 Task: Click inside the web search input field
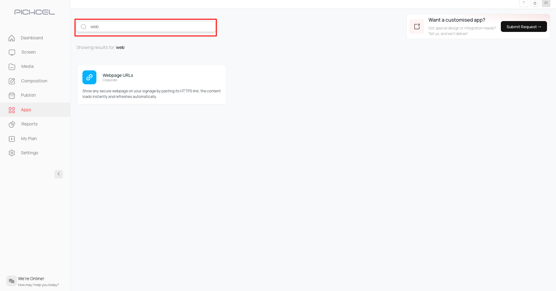145,27
